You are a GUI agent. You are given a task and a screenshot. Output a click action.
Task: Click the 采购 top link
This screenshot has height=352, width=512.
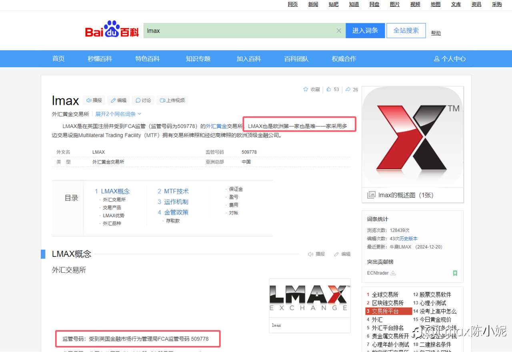pos(497,4)
